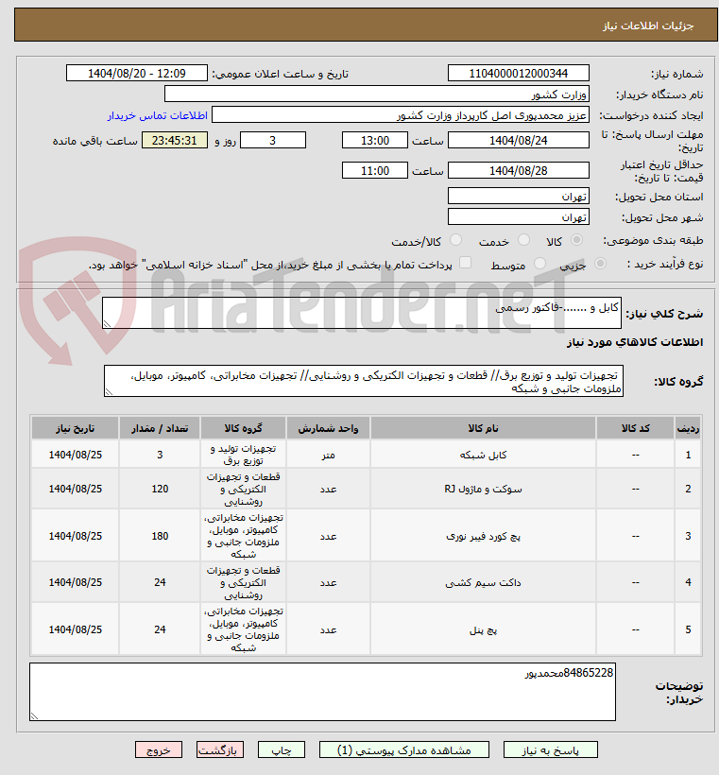Screen dimensions: 719x775
Task: Click the price validity date 1404/08/28 field
Action: [519, 170]
